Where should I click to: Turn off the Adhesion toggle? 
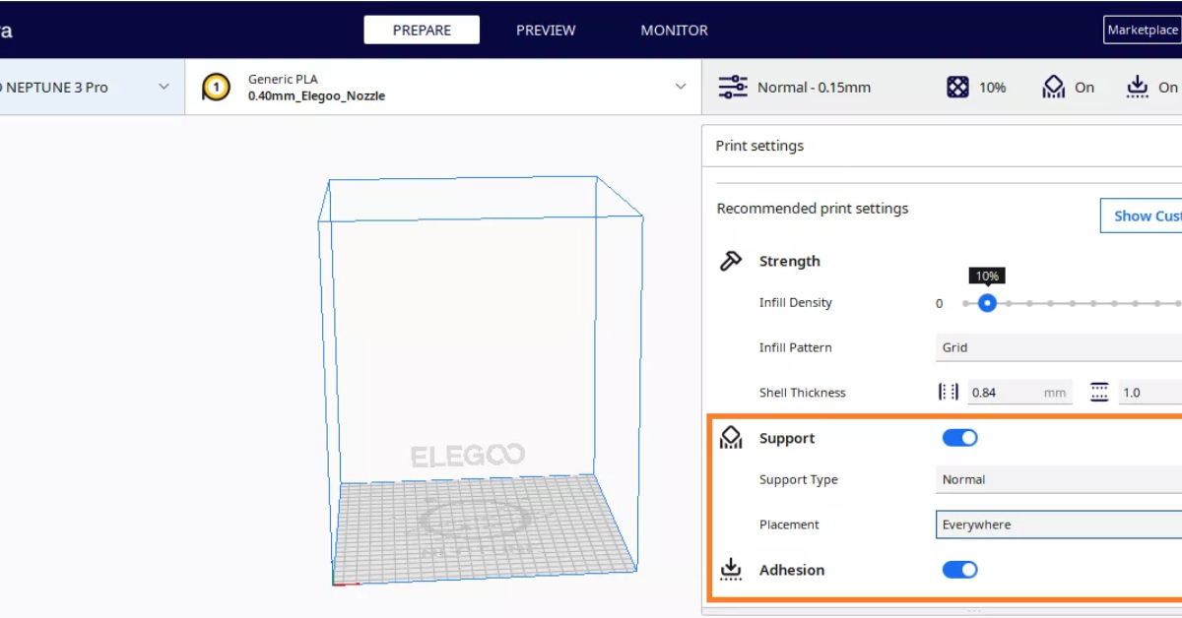(960, 569)
